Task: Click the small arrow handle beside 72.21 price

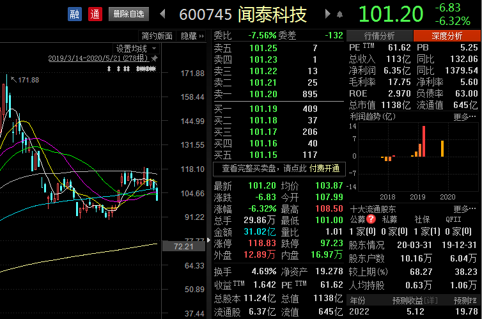Action: pyautogui.click(x=209, y=240)
